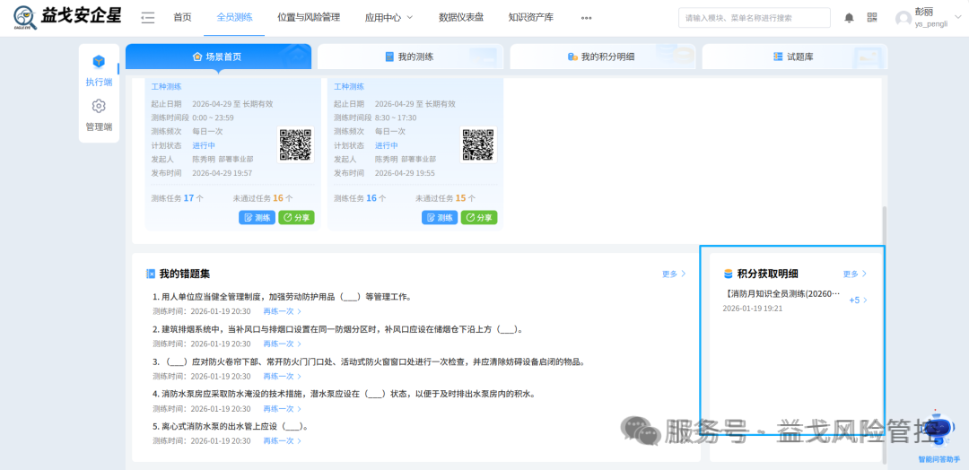Select the 场景首页 tab
The image size is (969, 470).
click(218, 57)
